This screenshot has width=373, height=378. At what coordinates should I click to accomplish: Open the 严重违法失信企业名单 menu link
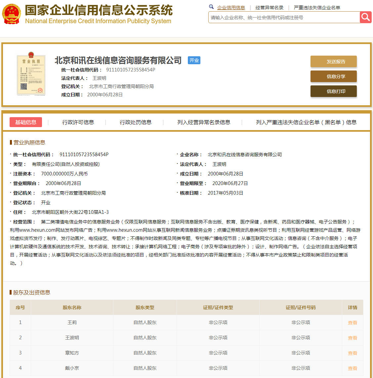point(317,7)
